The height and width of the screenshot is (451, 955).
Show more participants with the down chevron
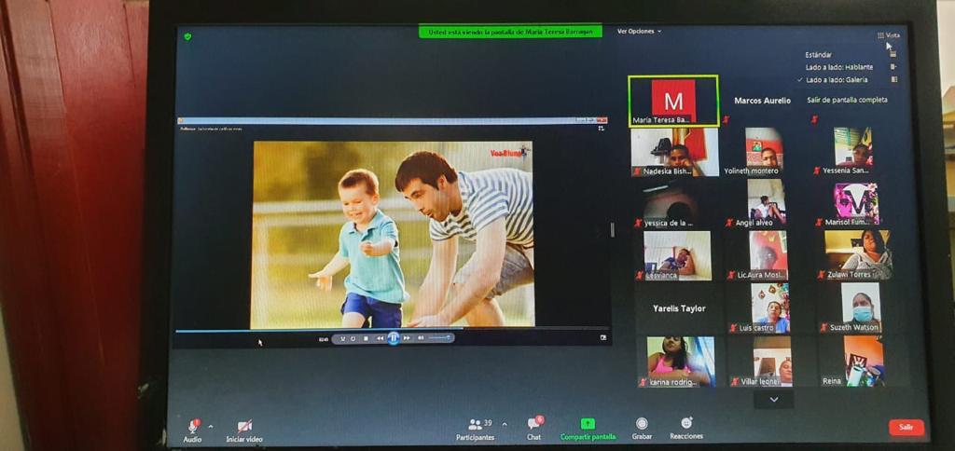(773, 399)
